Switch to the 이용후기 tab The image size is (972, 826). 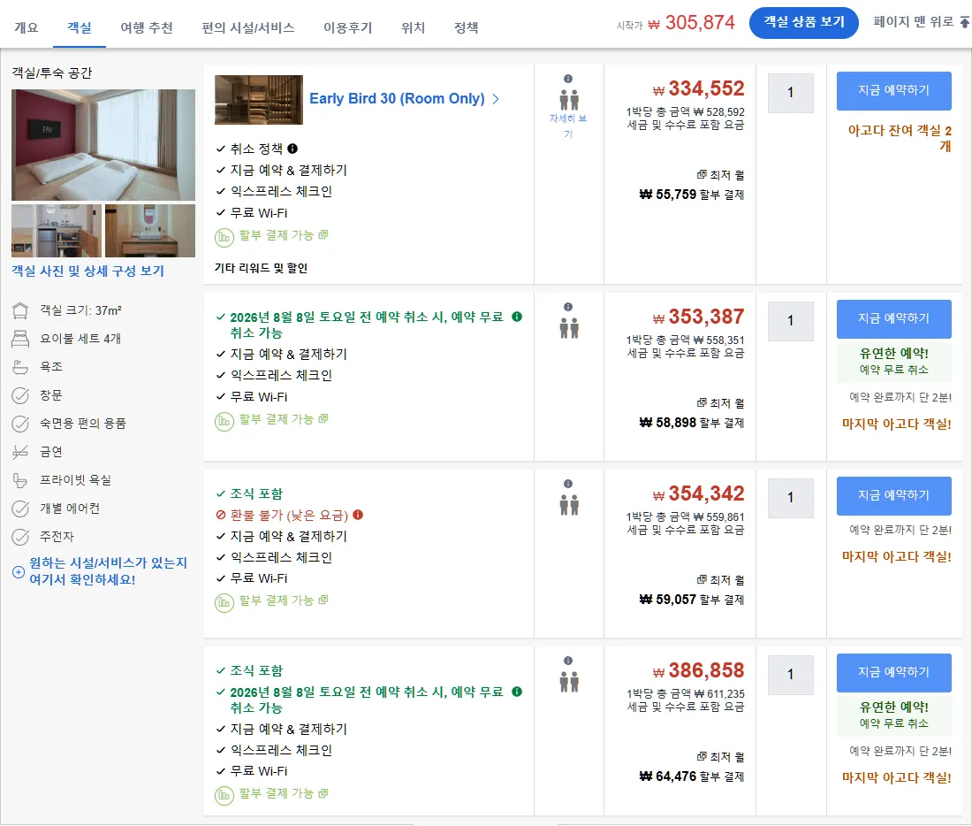(348, 28)
